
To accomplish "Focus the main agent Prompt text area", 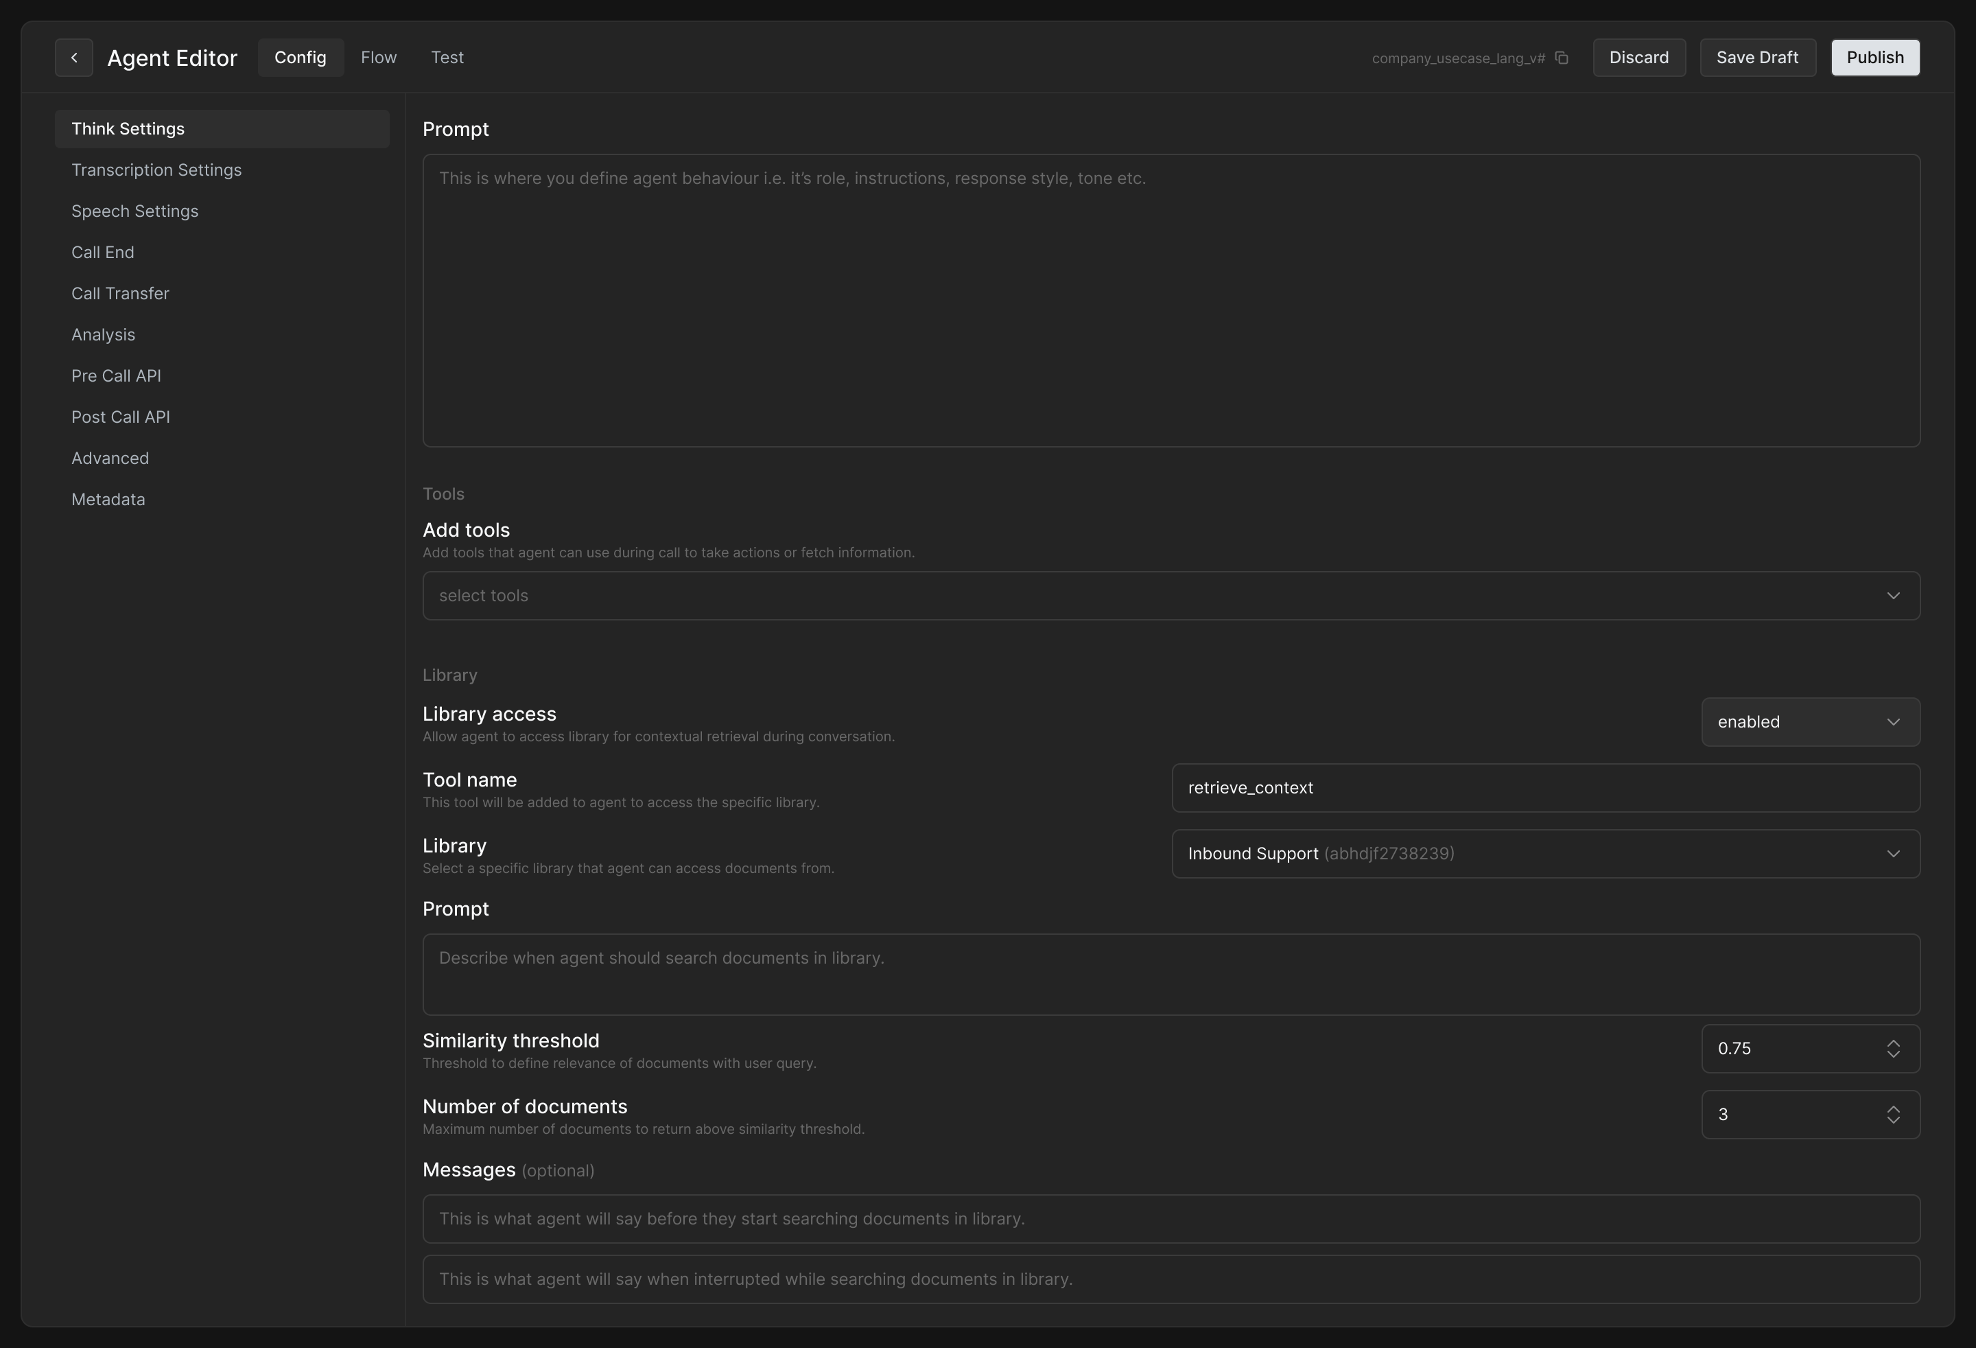I will [1170, 300].
